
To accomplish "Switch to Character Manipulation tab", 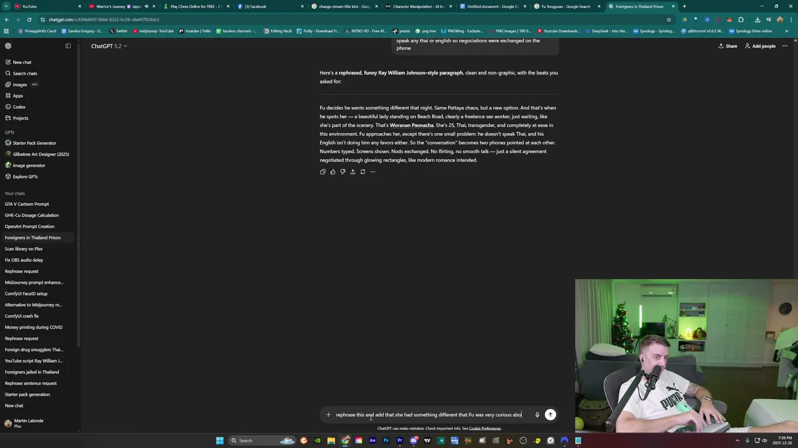I will [x=419, y=6].
